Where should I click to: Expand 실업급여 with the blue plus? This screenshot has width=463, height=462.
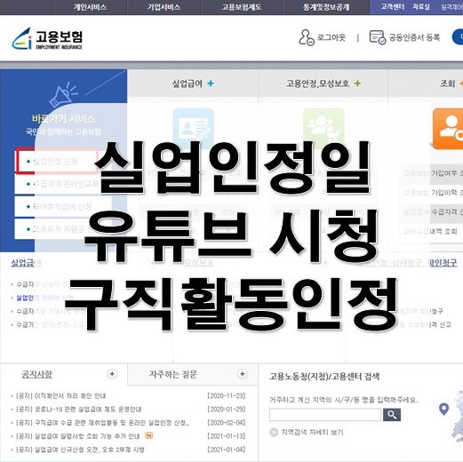point(211,84)
